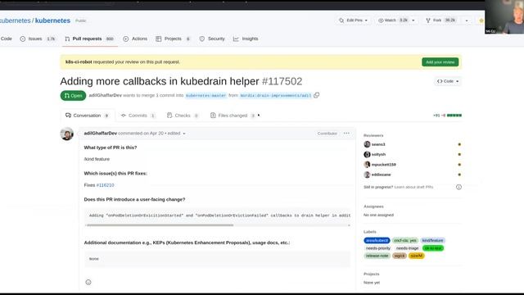Viewport: 524px width, 295px height.
Task: Click the Security shield icon
Action: 202,39
